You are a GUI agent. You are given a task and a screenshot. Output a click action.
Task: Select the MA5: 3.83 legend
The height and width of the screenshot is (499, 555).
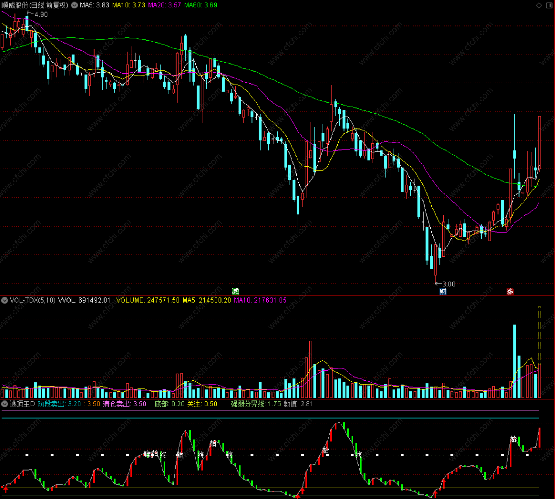coord(95,5)
